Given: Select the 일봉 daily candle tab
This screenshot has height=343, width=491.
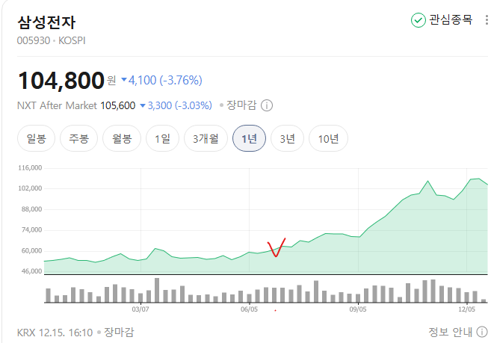Looking at the screenshot, I should (x=36, y=138).
